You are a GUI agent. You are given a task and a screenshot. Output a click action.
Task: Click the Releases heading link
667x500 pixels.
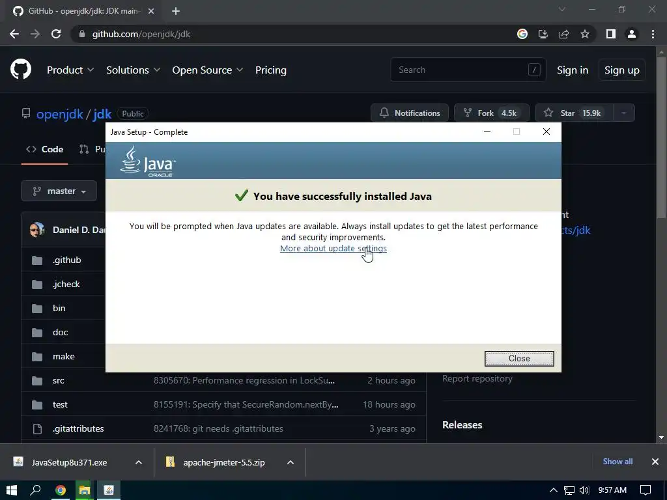pyautogui.click(x=462, y=424)
